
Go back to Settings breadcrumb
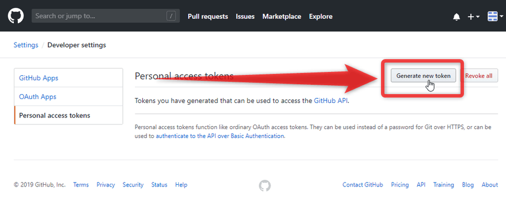26,45
